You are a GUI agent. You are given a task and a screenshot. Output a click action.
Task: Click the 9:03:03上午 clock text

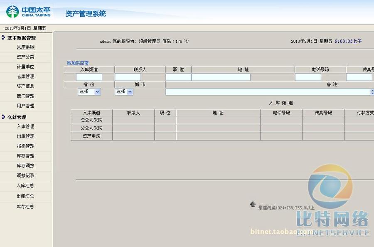pos(348,41)
